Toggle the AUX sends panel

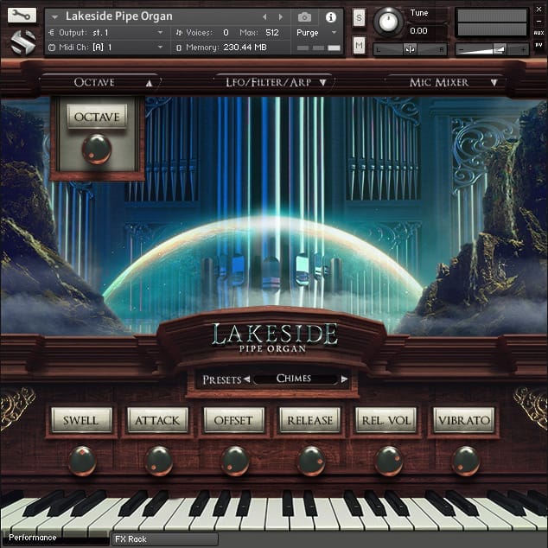tap(538, 33)
